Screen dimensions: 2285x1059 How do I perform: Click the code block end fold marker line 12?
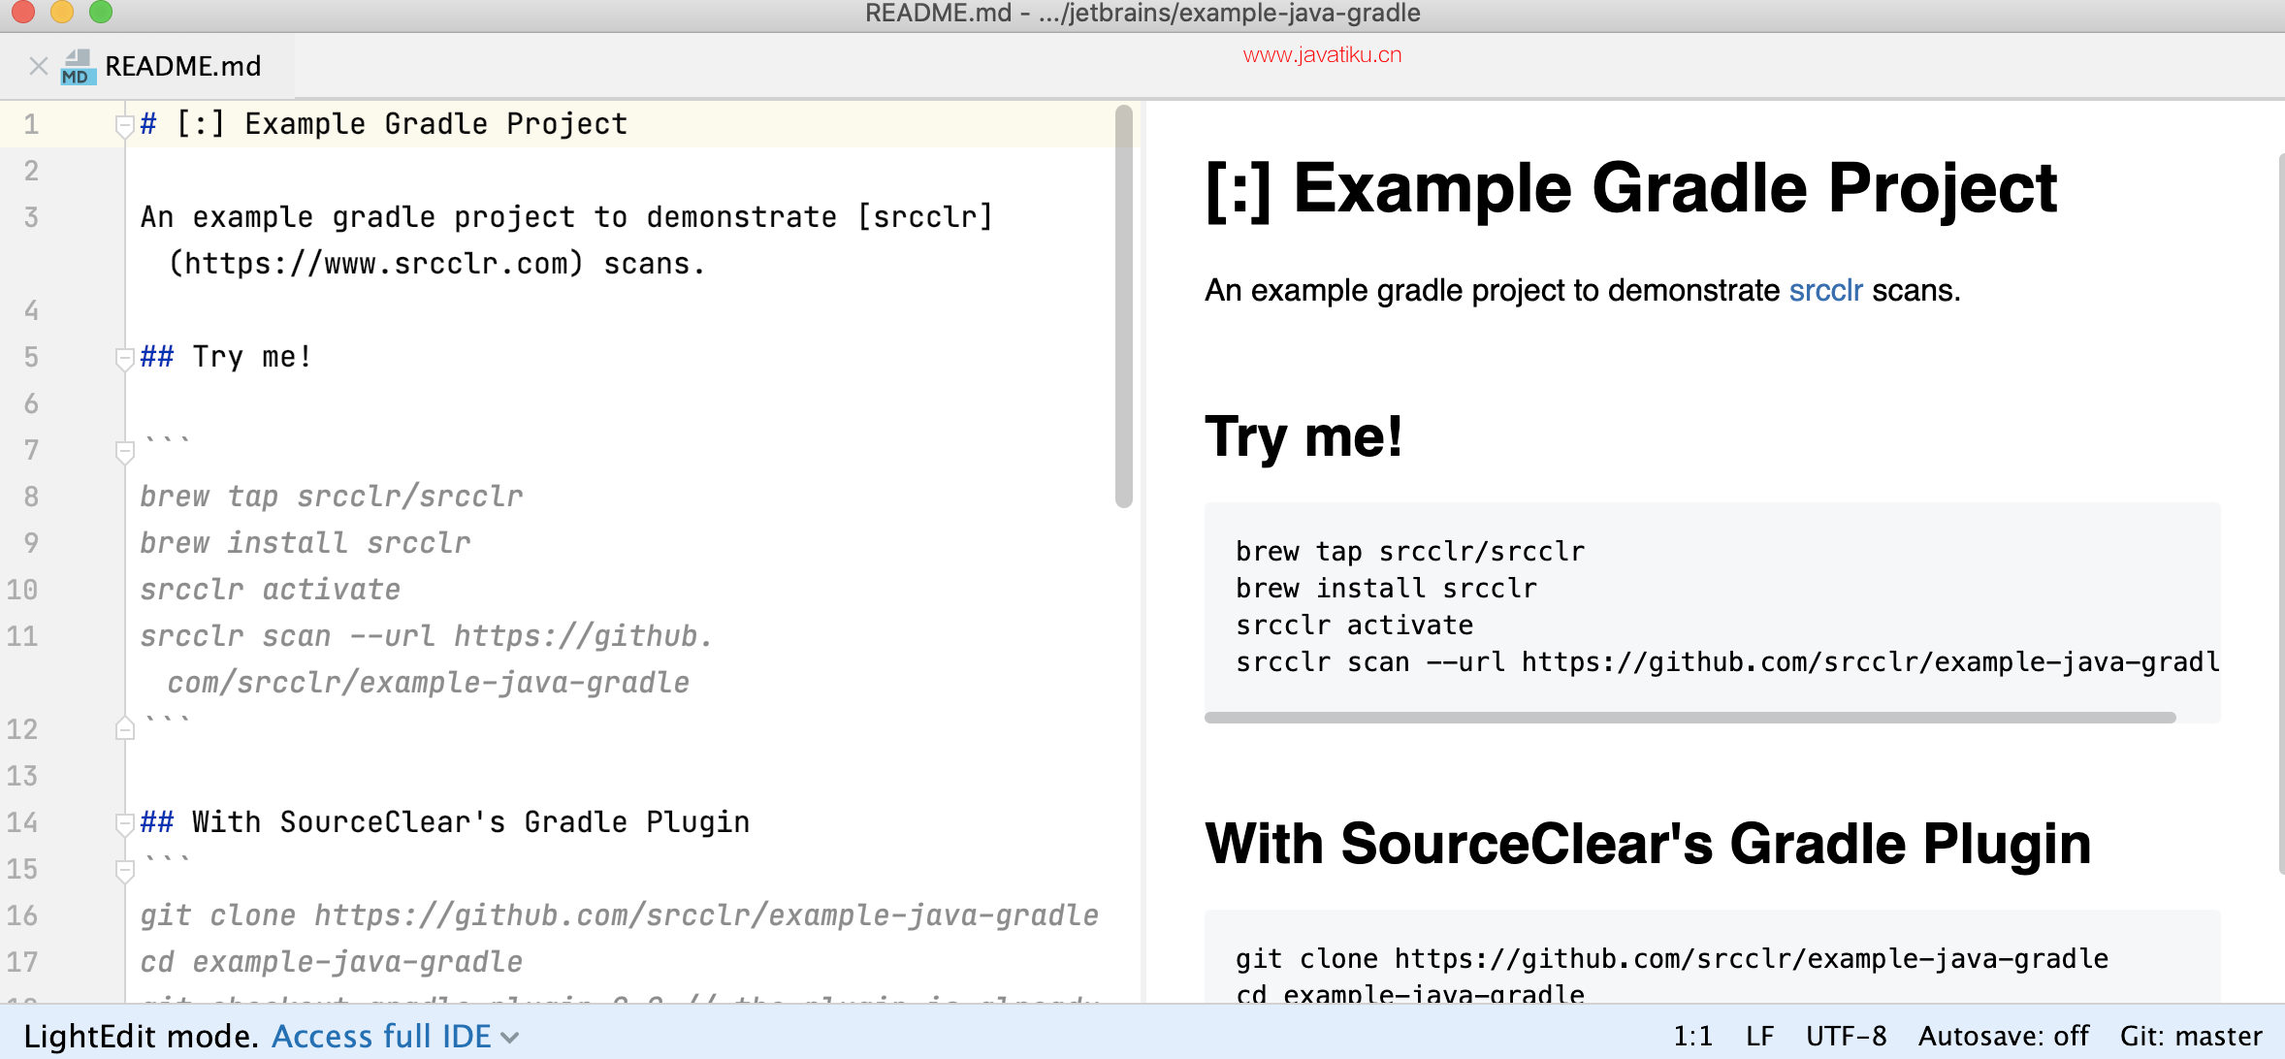click(124, 728)
